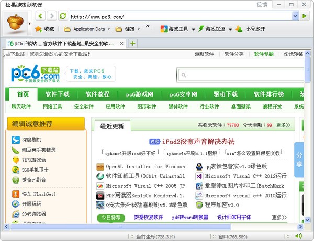Click the Visual Studio icon beside C++ 2012运行
The height and width of the screenshot is (241, 314).
[x=199, y=176]
